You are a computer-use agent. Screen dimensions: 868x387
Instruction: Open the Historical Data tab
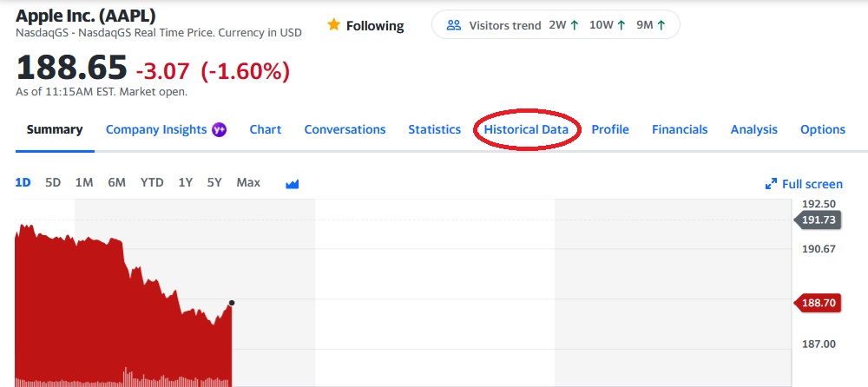(x=526, y=129)
